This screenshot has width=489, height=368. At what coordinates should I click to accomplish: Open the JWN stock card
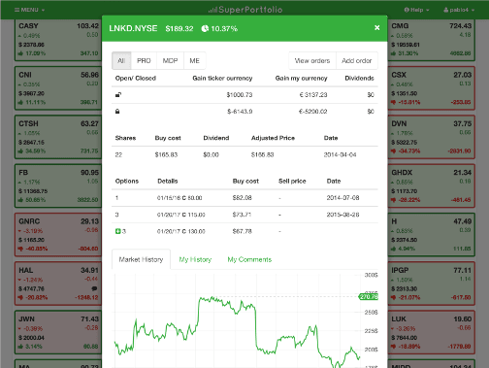click(58, 332)
